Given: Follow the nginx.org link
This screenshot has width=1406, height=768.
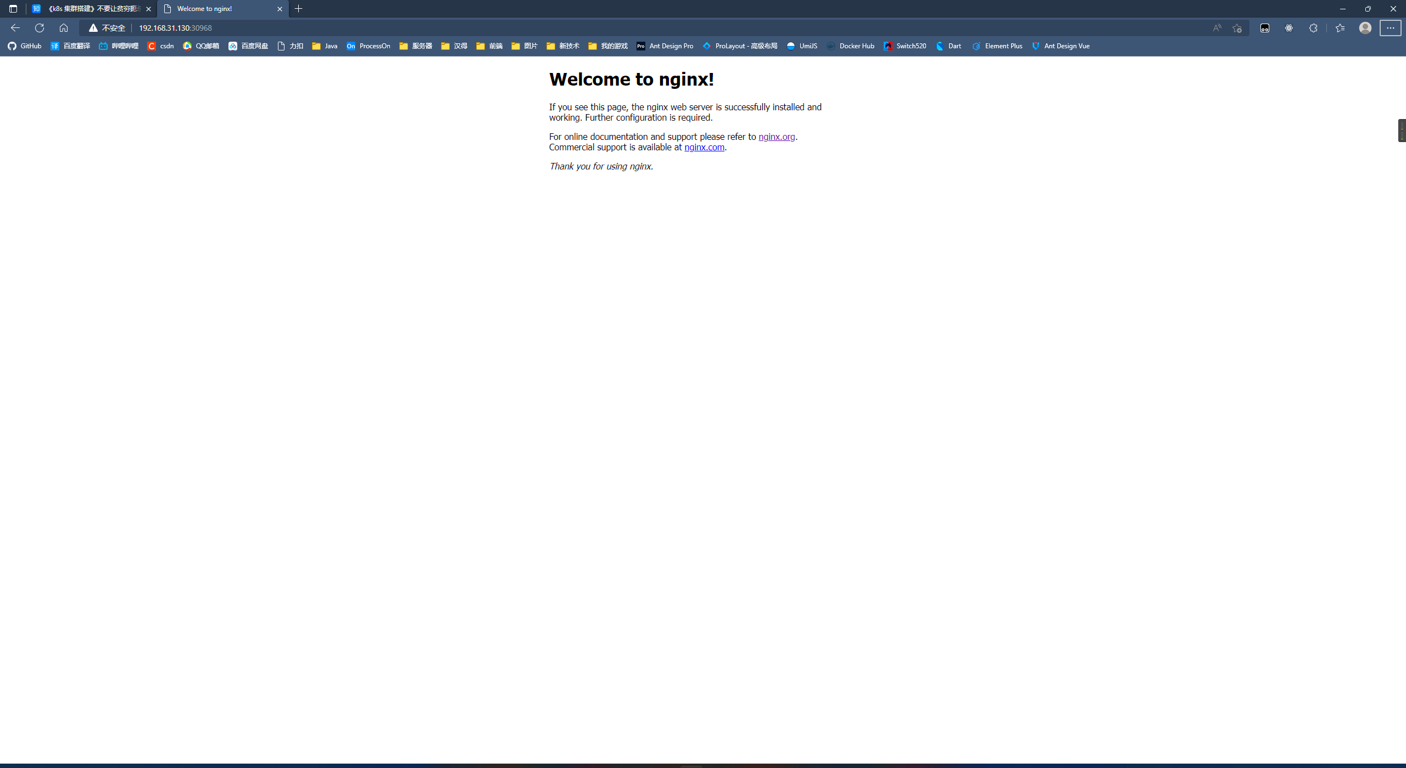Looking at the screenshot, I should 777,137.
